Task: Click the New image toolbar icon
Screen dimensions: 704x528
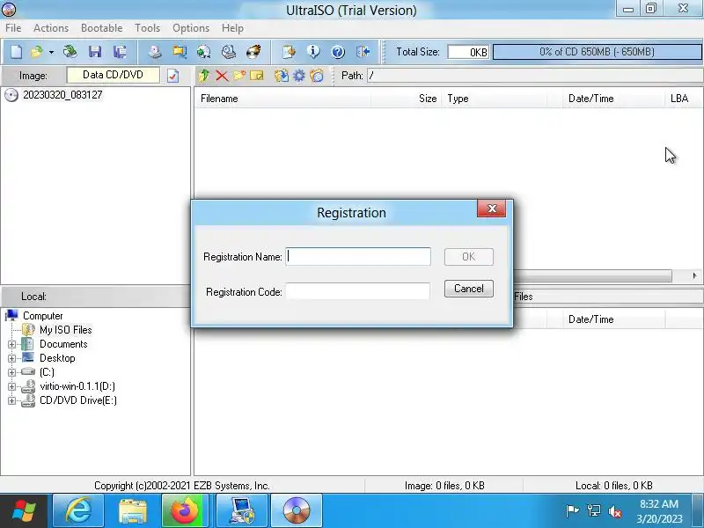Action: 16,52
